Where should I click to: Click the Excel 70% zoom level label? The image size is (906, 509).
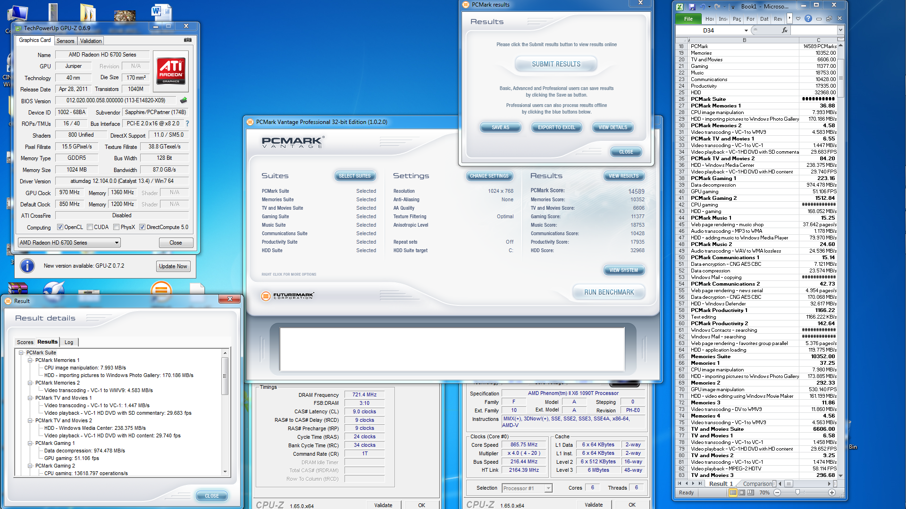[764, 493]
